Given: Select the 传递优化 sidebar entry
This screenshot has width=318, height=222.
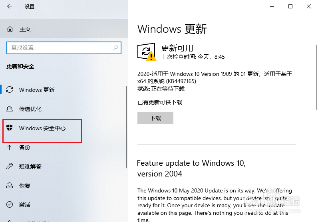Looking at the screenshot, I should pos(64,109).
